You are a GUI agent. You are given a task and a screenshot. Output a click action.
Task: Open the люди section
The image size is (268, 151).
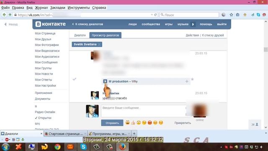tap(133, 24)
